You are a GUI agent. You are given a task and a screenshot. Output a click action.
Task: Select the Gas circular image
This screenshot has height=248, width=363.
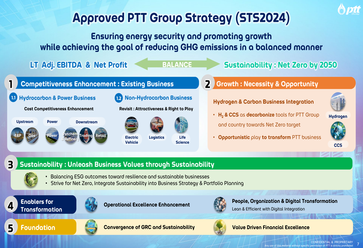[x=32, y=135]
